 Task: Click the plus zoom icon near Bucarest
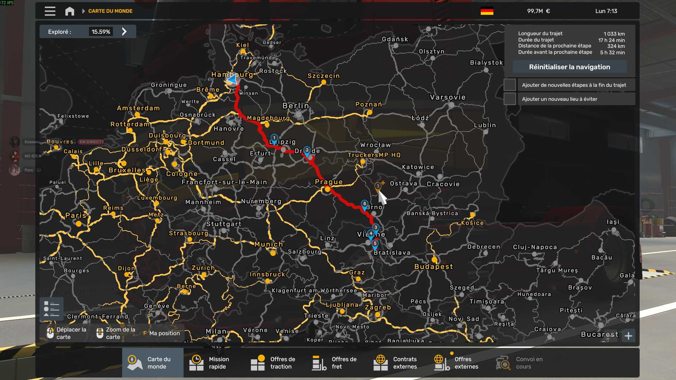coord(628,336)
